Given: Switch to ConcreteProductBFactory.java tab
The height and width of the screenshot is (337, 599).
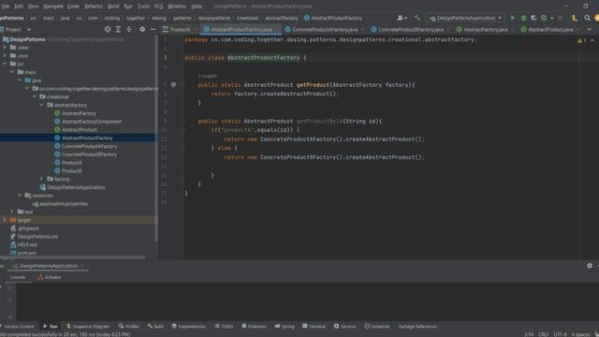Looking at the screenshot, I should (410, 29).
